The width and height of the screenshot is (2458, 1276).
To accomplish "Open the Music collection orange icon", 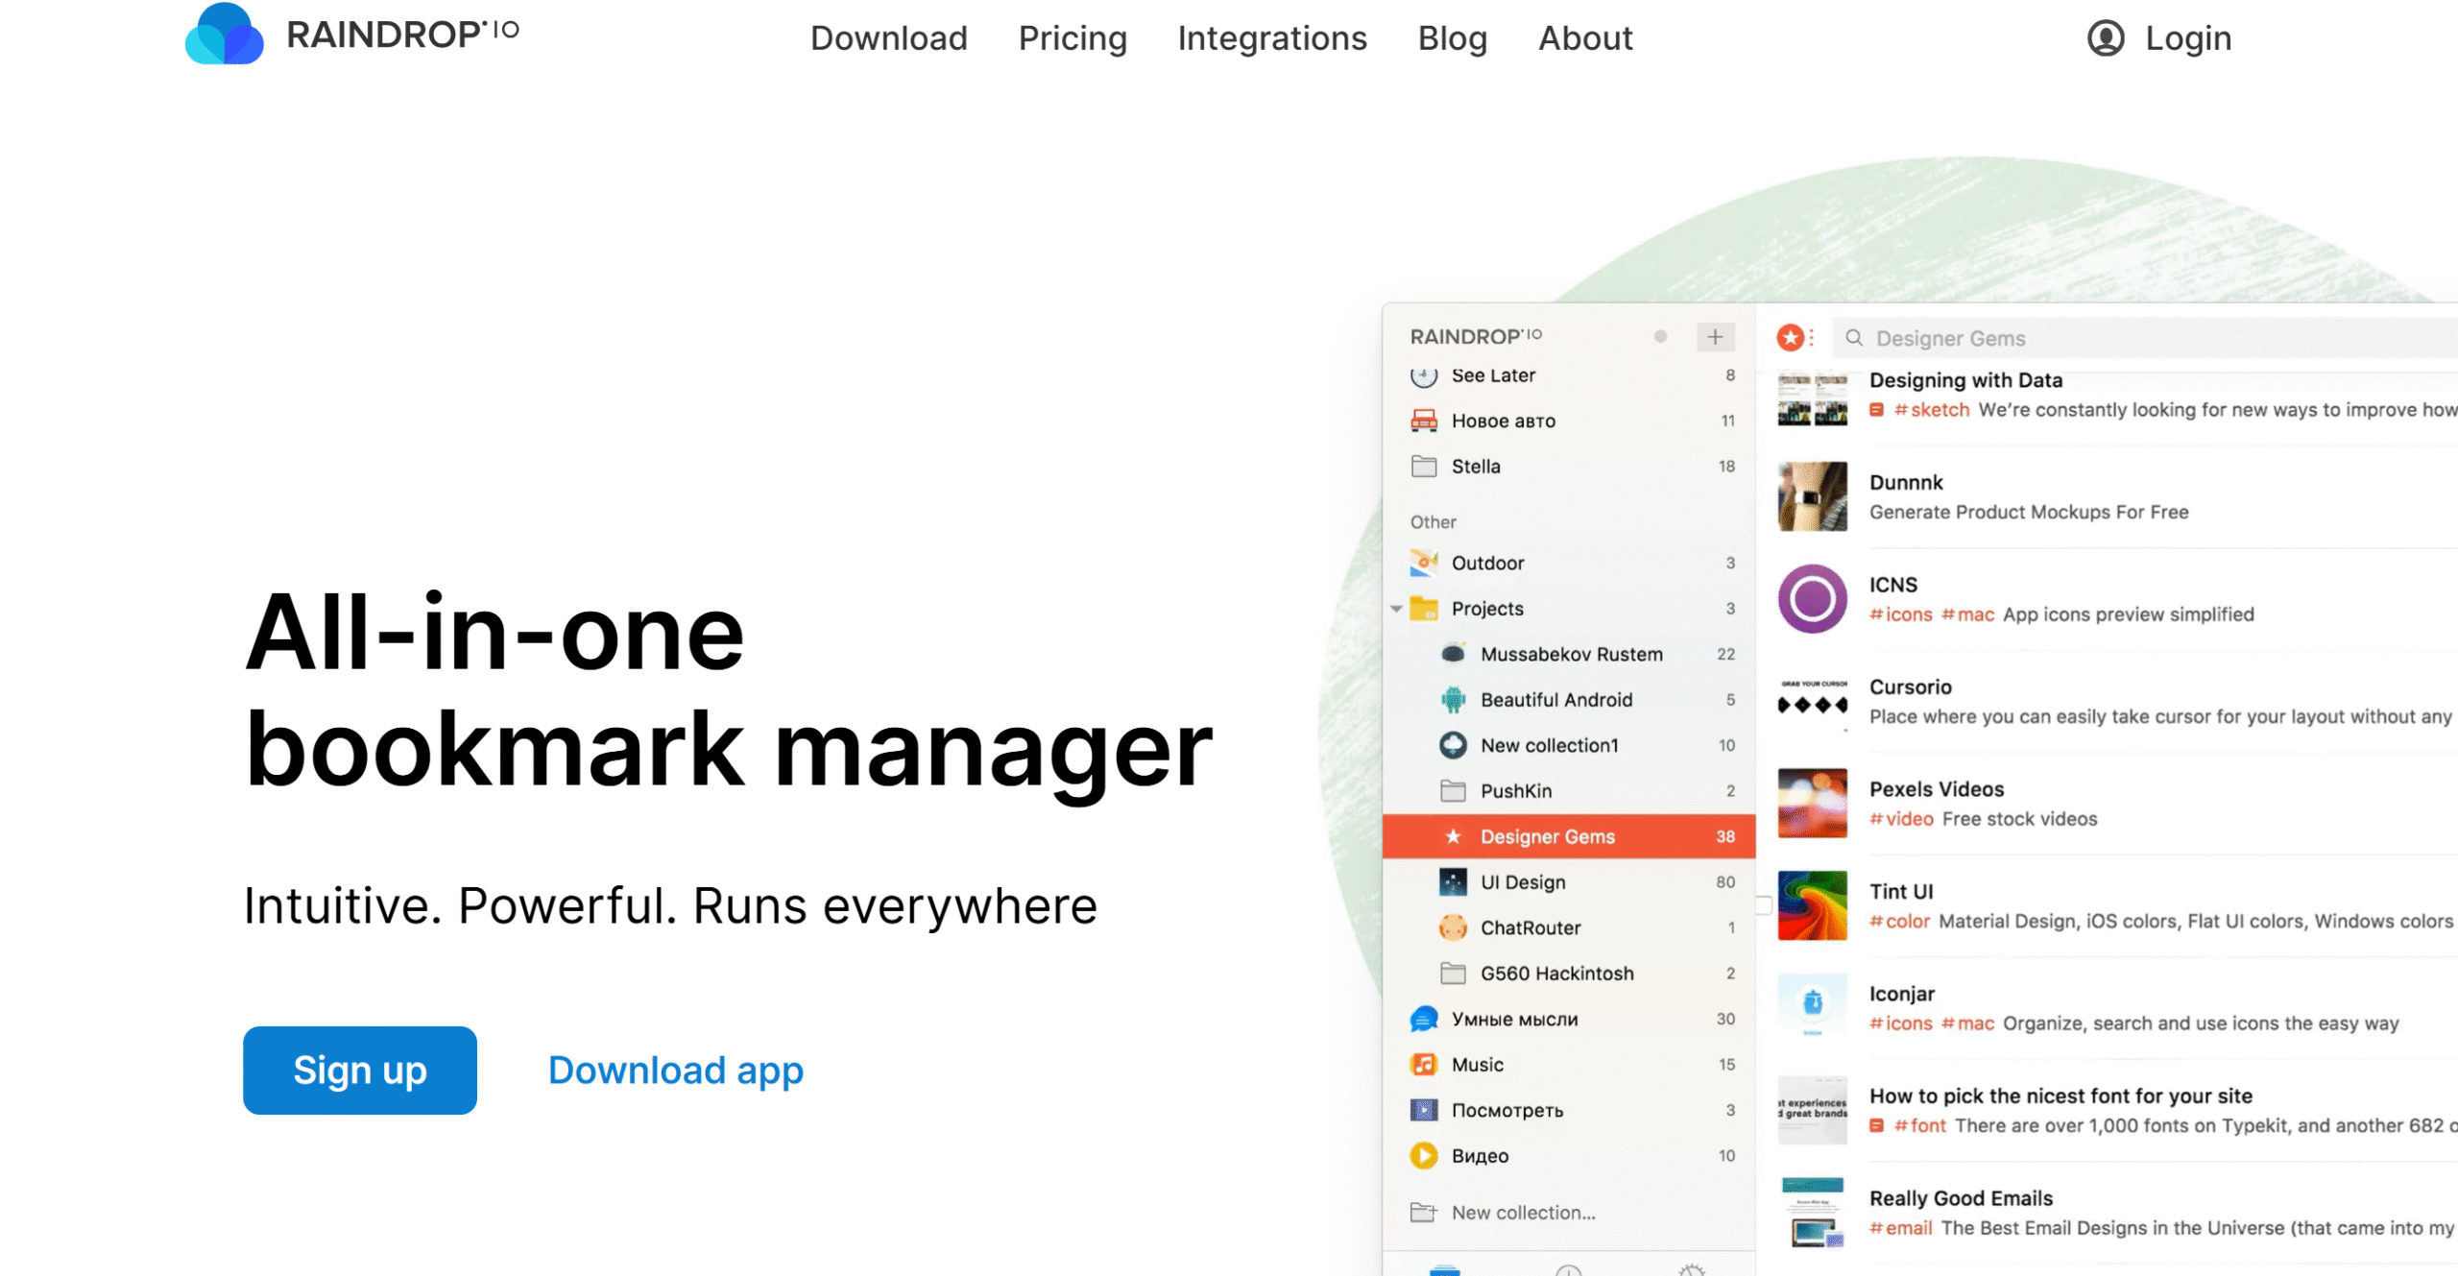I will pyautogui.click(x=1423, y=1064).
